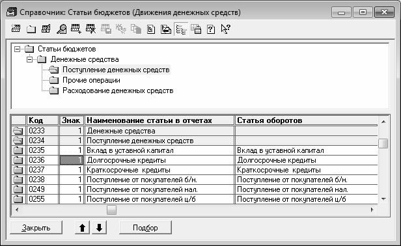Click the greyed table-with-plus toolbar icon
This screenshot has height=246, width=401.
click(196, 29)
